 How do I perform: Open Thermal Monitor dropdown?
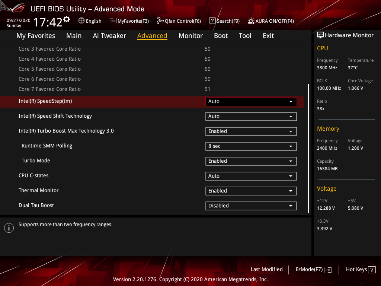coord(251,191)
